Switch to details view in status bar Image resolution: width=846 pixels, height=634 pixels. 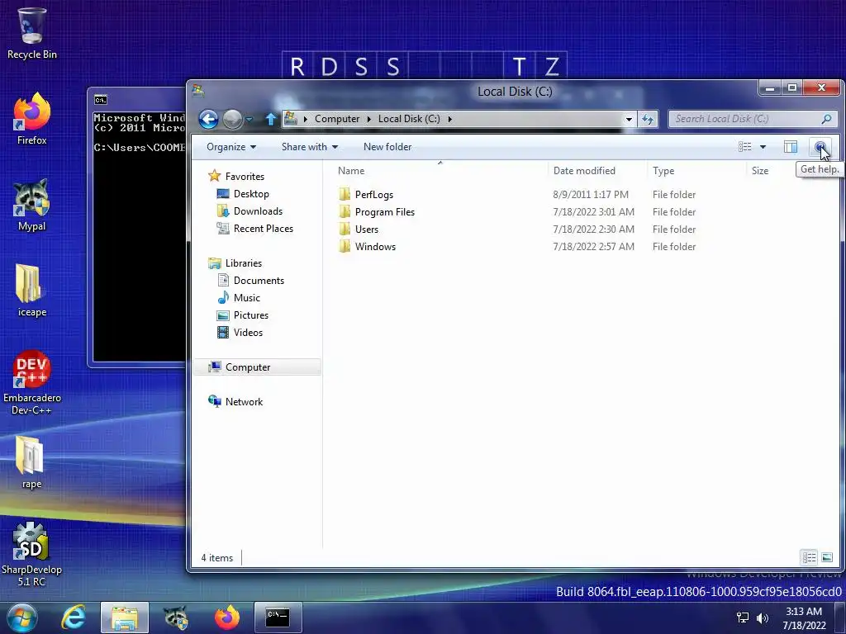pos(809,557)
